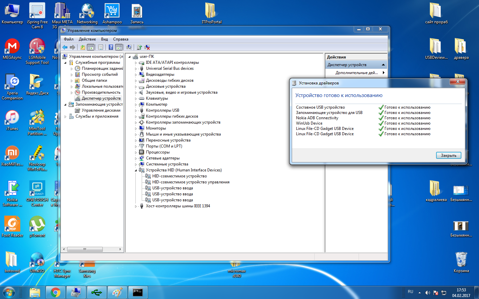Screen dimensions: 479x299
Task: Click the left pane horizontal scrollbar thumb
Action: pyautogui.click(x=84, y=249)
